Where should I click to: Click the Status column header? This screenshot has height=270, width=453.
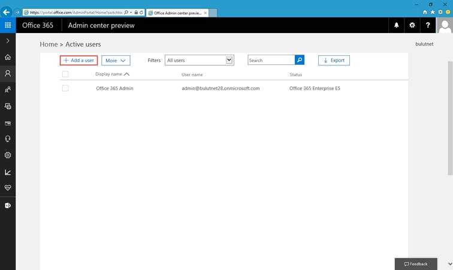pos(296,74)
